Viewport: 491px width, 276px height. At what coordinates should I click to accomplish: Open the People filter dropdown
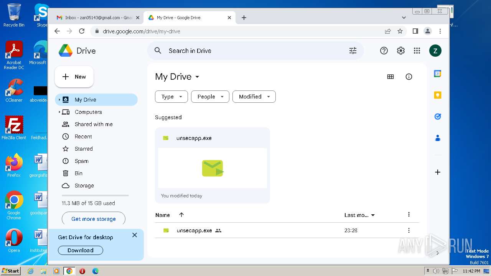tap(210, 97)
